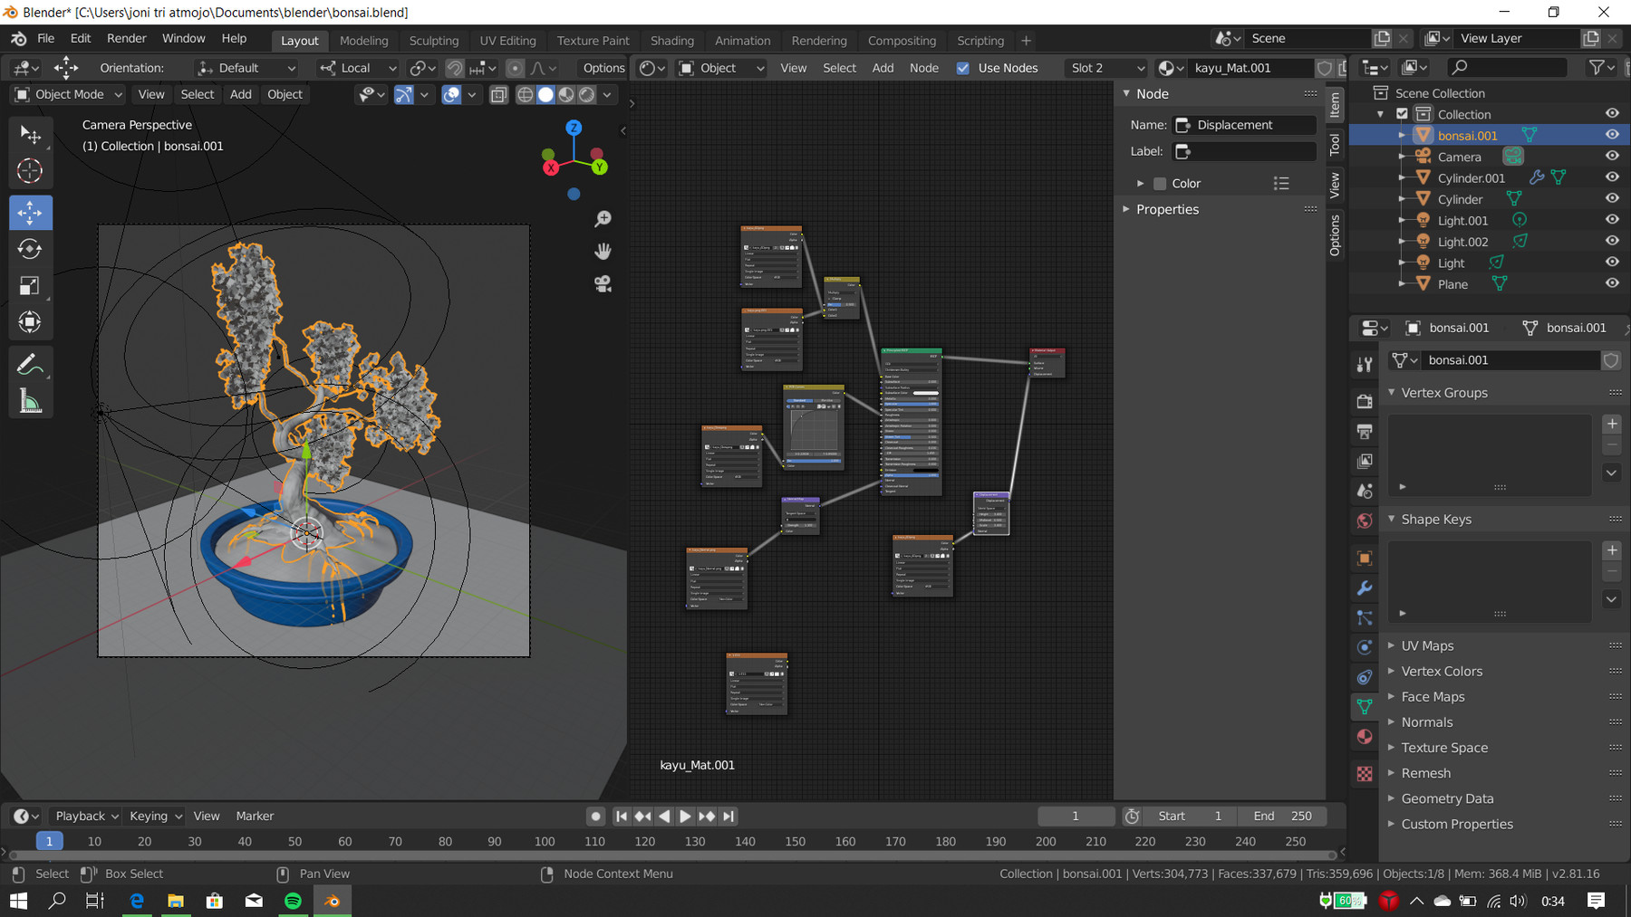
Task: Select the Measure tool
Action: point(30,401)
